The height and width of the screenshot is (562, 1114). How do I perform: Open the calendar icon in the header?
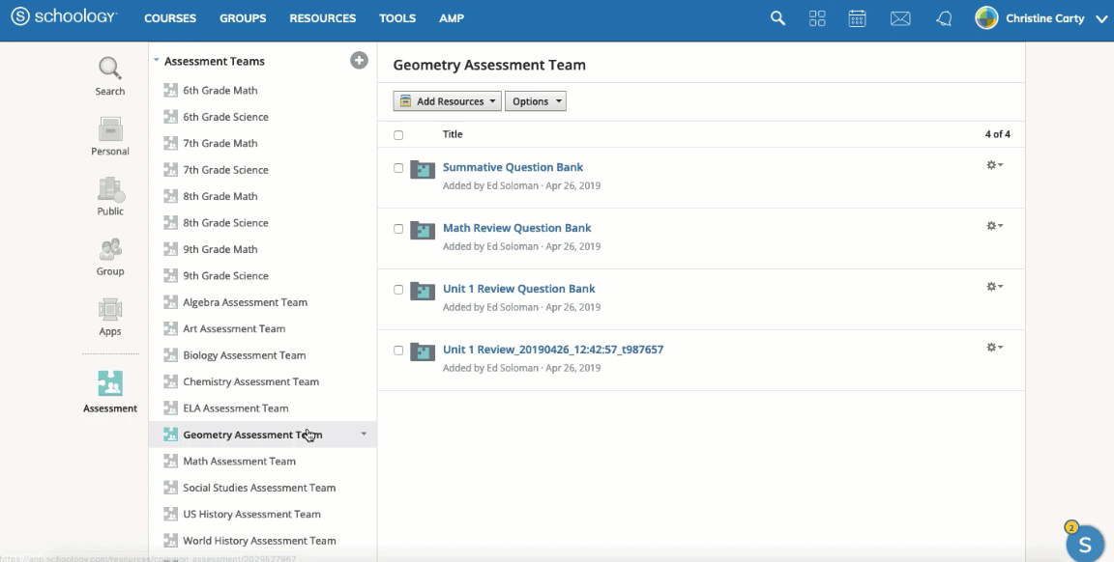pyautogui.click(x=857, y=17)
